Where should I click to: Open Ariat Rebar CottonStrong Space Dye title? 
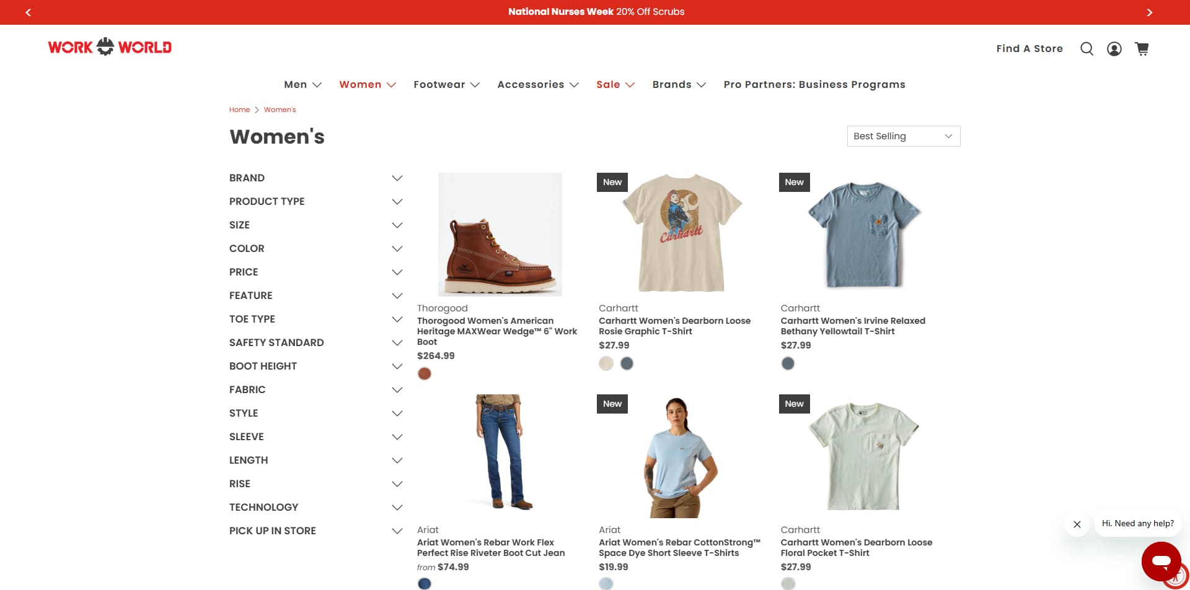(679, 548)
